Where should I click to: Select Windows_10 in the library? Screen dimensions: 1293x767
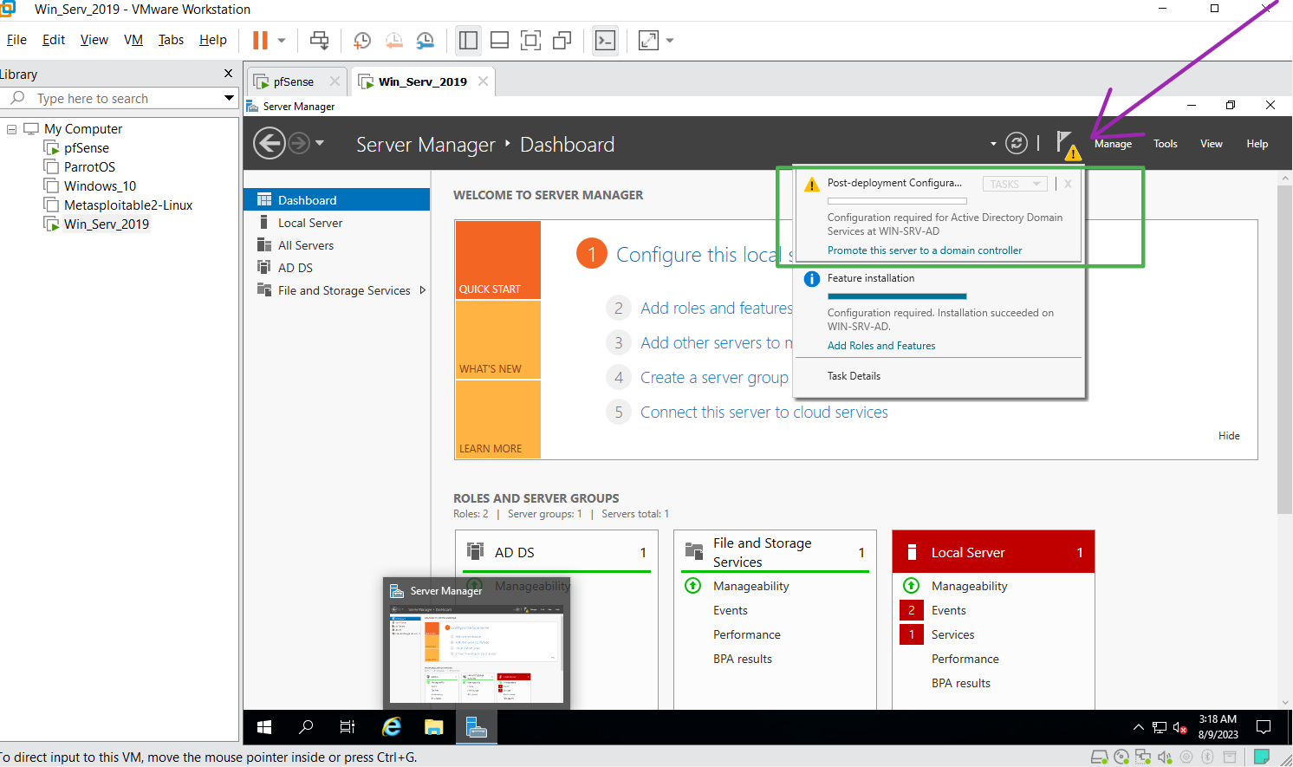click(100, 186)
